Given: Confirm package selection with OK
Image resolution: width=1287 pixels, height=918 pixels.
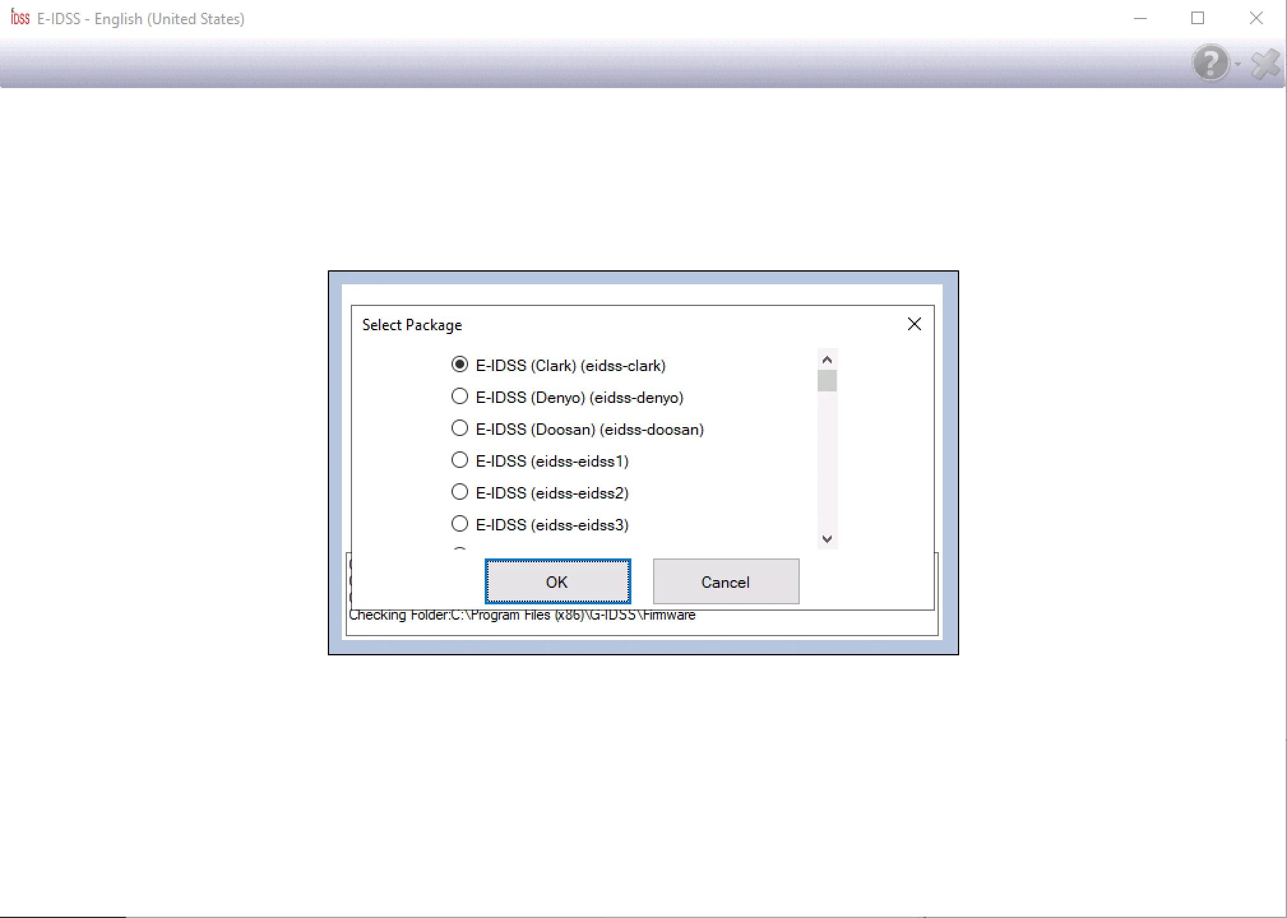Looking at the screenshot, I should 557,581.
